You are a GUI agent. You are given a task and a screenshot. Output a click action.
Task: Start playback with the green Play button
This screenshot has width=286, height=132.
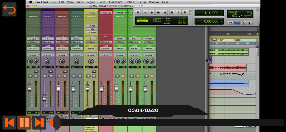coord(178,12)
